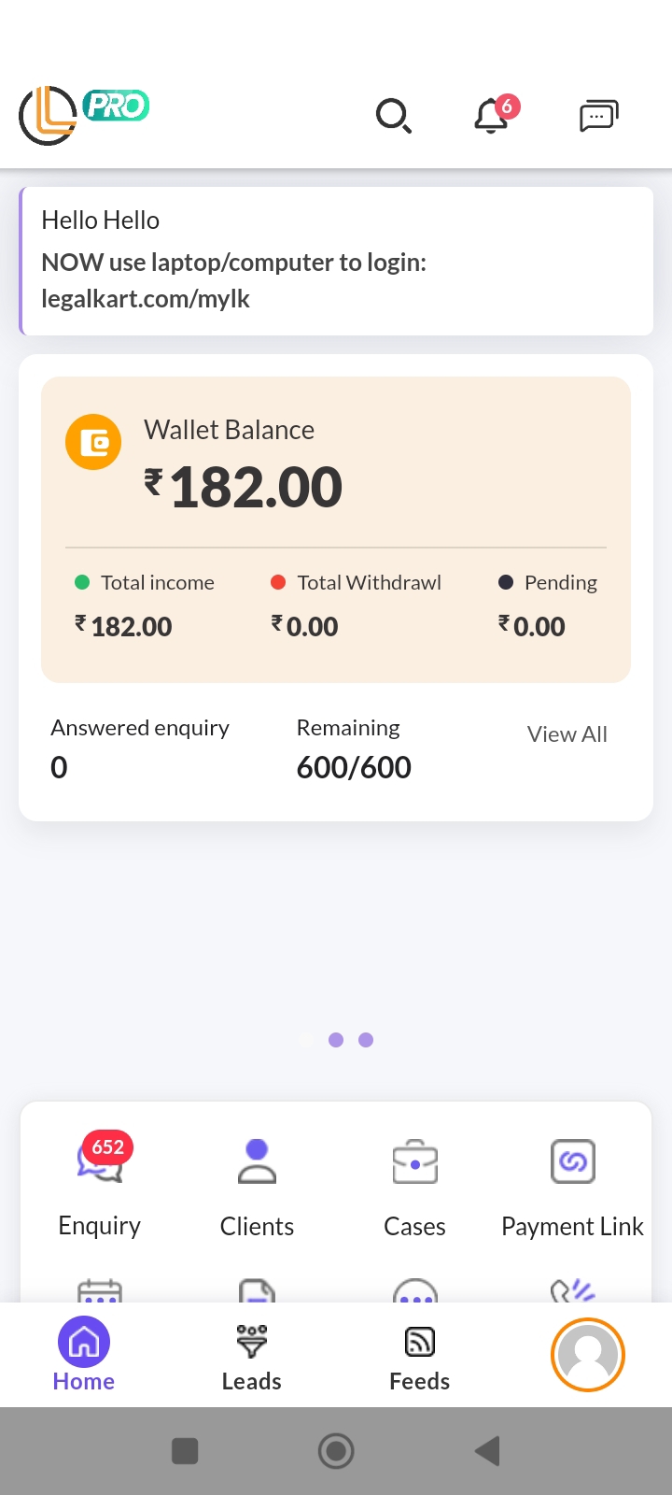Click the View All link
The width and height of the screenshot is (672, 1495).
tap(567, 734)
